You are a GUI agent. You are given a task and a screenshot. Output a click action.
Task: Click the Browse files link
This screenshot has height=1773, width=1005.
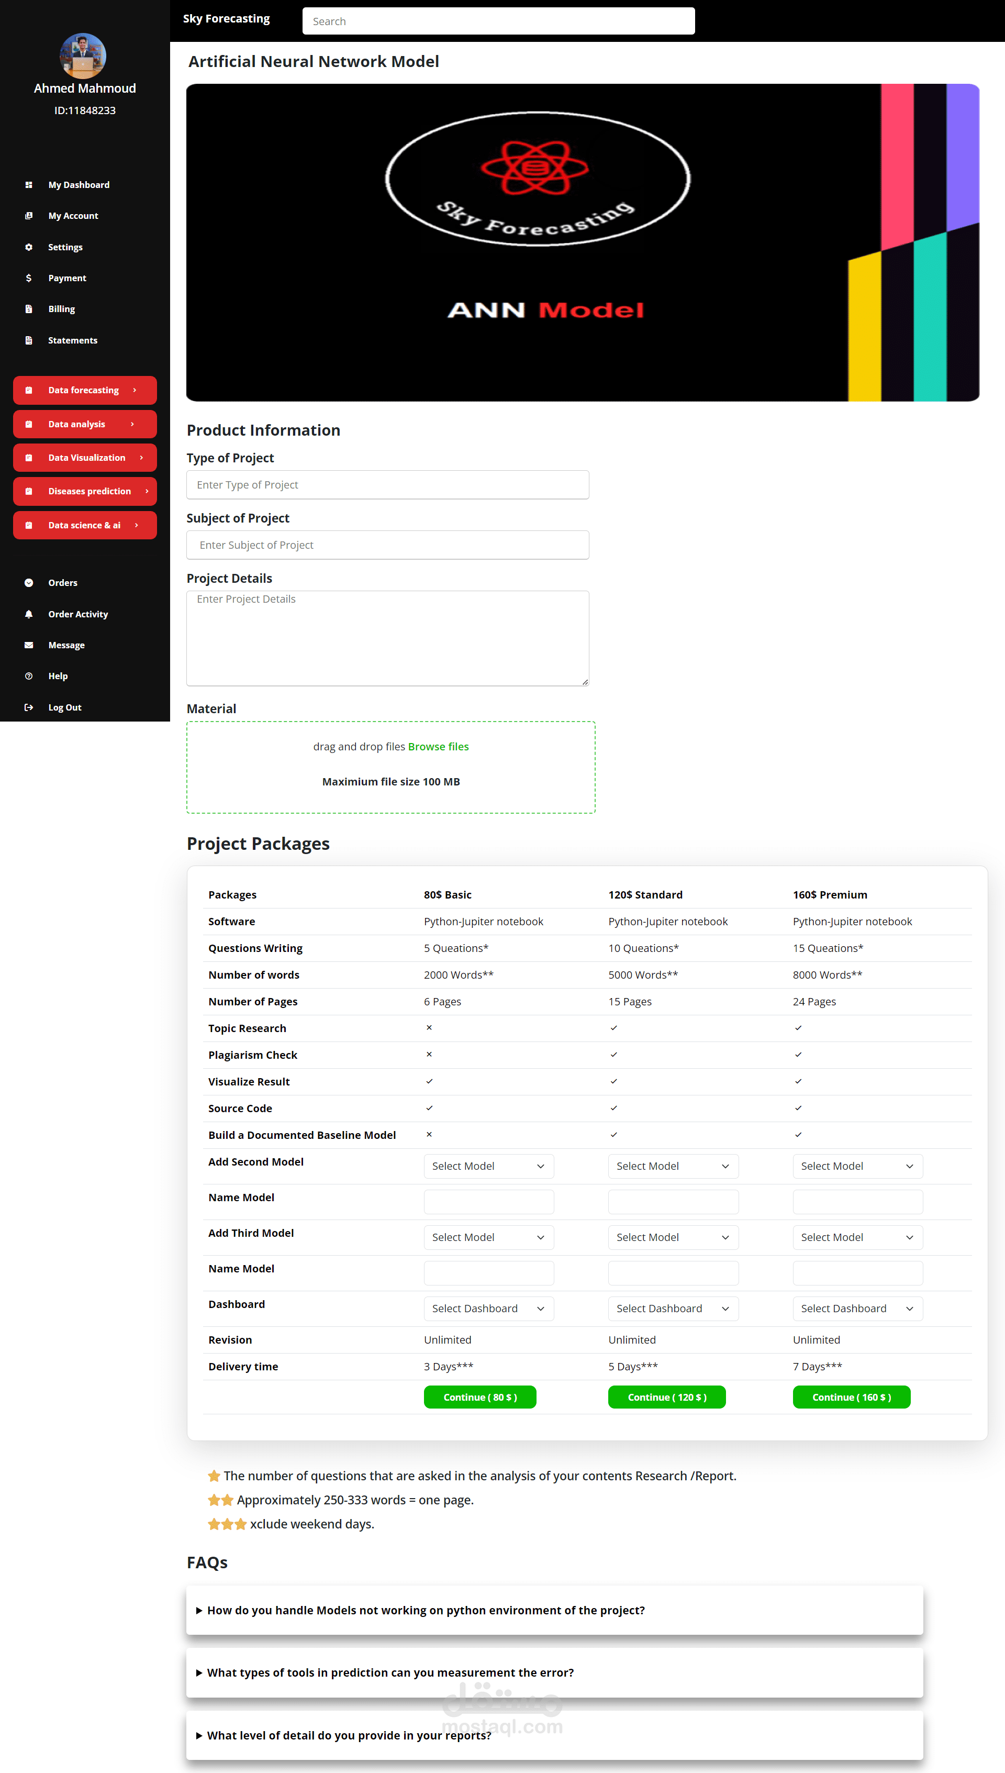coord(438,746)
